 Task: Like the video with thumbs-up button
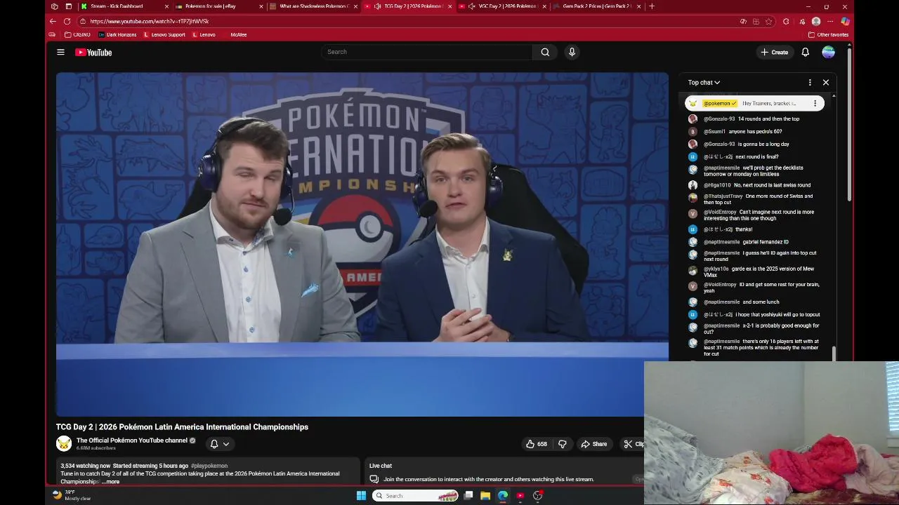[x=537, y=444]
